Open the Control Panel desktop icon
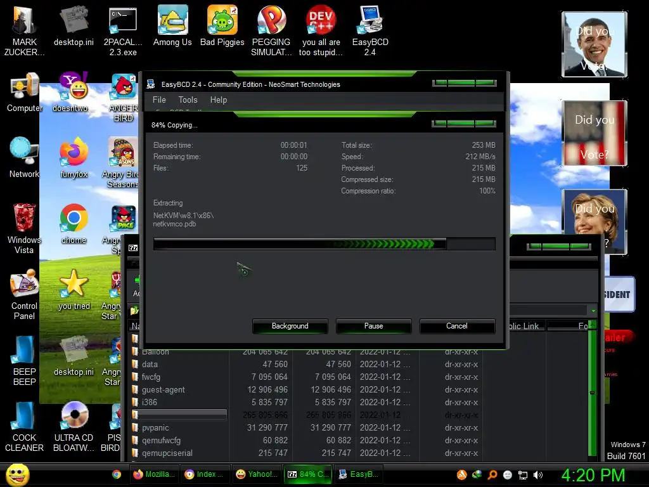The height and width of the screenshot is (487, 649). click(24, 294)
